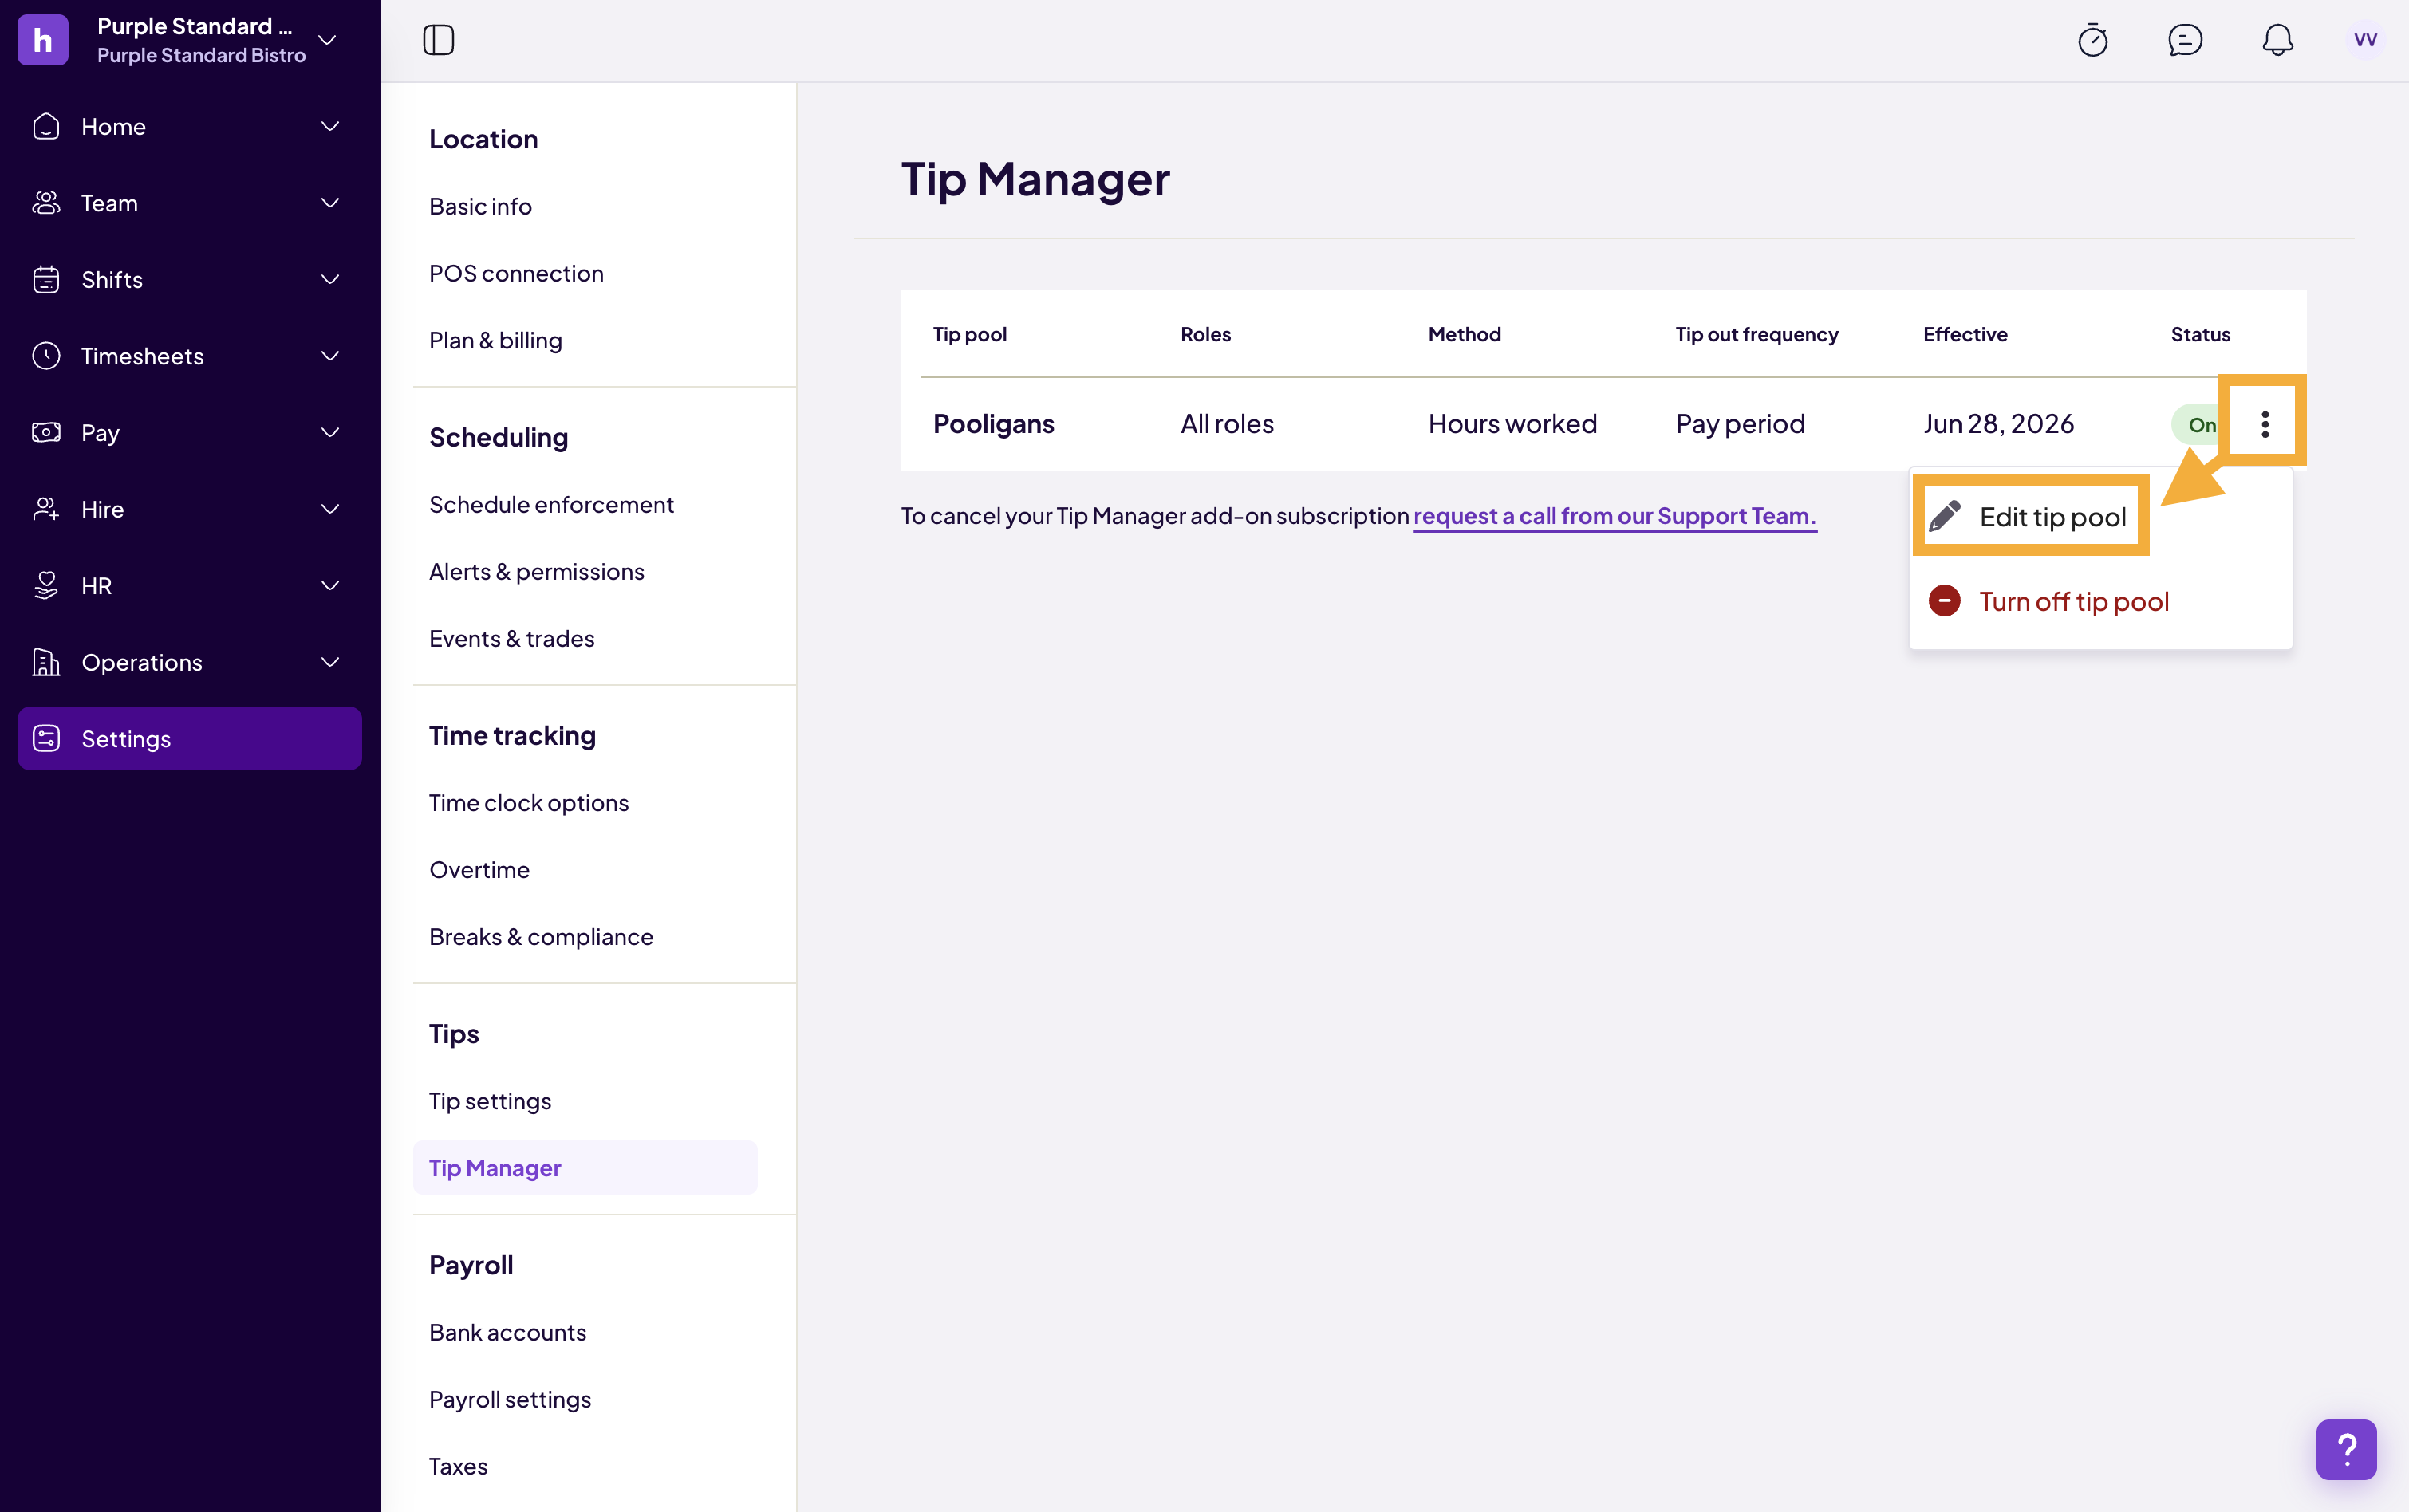
Task: Click the Pay money icon in sidebar
Action: pos(46,432)
